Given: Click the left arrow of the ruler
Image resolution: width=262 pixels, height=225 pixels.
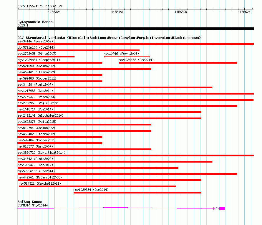Looking at the screenshot, I should pyautogui.click(x=18, y=9).
